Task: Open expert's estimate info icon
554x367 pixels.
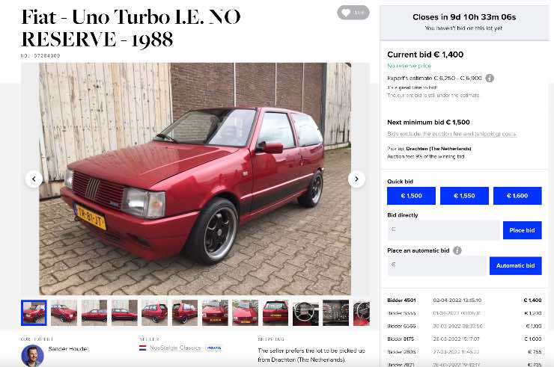Action: [x=490, y=78]
